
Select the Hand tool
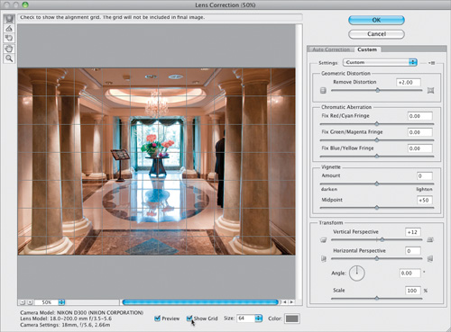(9, 49)
